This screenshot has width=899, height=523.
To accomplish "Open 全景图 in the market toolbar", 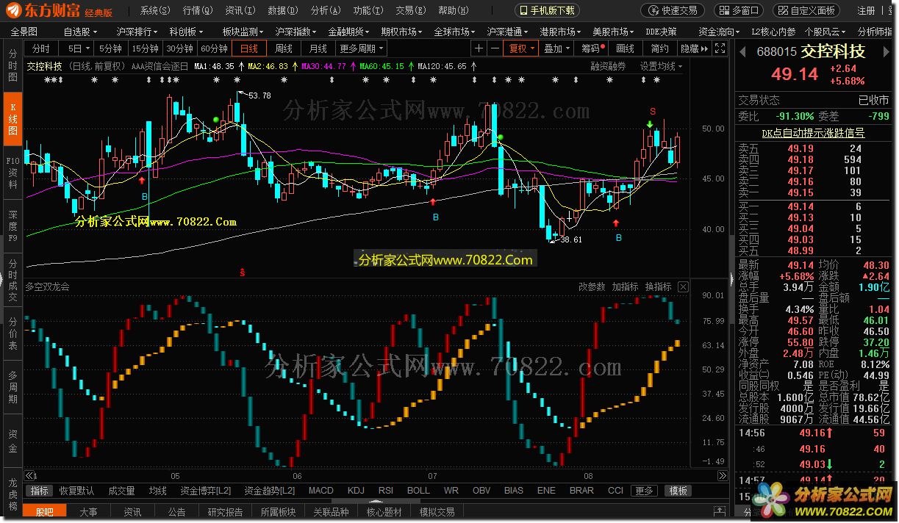I will click(24, 32).
